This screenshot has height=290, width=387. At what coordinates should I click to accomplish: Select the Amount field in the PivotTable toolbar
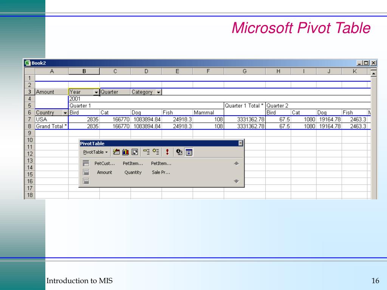pyautogui.click(x=104, y=172)
